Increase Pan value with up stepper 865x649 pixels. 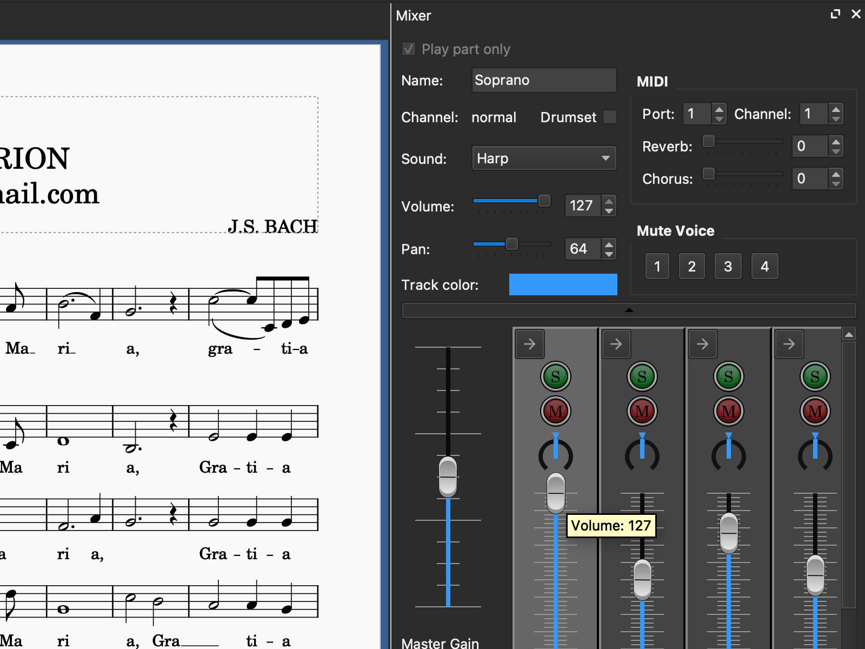609,244
